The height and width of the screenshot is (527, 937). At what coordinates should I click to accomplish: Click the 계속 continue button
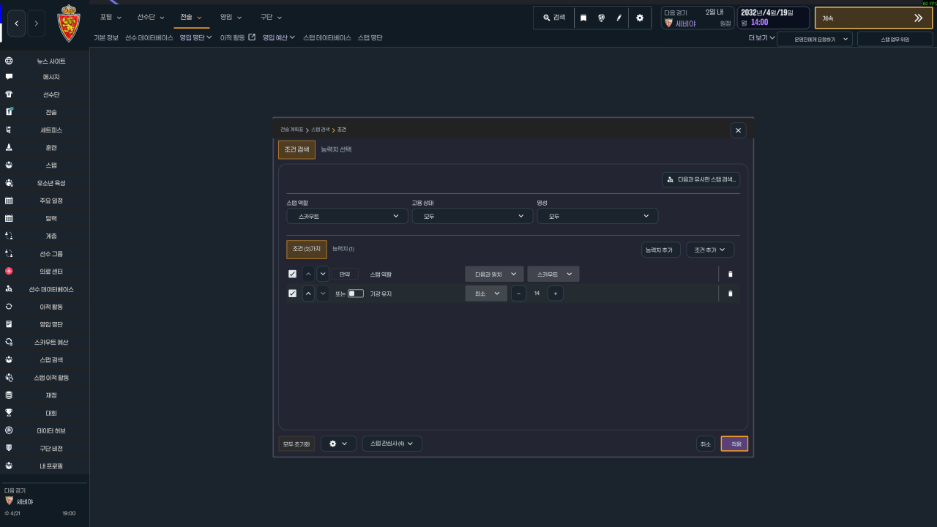click(x=873, y=18)
